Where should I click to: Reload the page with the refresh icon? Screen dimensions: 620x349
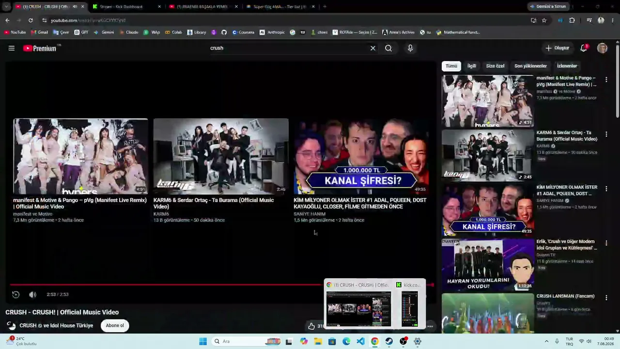click(x=31, y=20)
